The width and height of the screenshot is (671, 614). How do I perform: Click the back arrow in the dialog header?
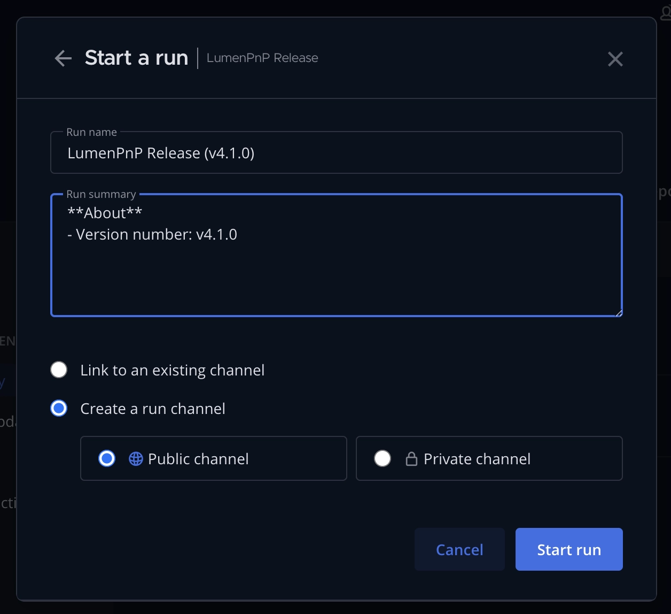pyautogui.click(x=63, y=58)
